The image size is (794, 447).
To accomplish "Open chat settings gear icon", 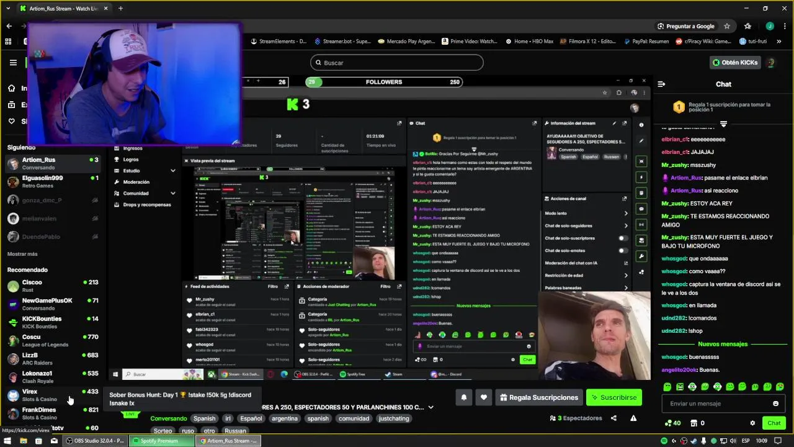I will point(752,423).
